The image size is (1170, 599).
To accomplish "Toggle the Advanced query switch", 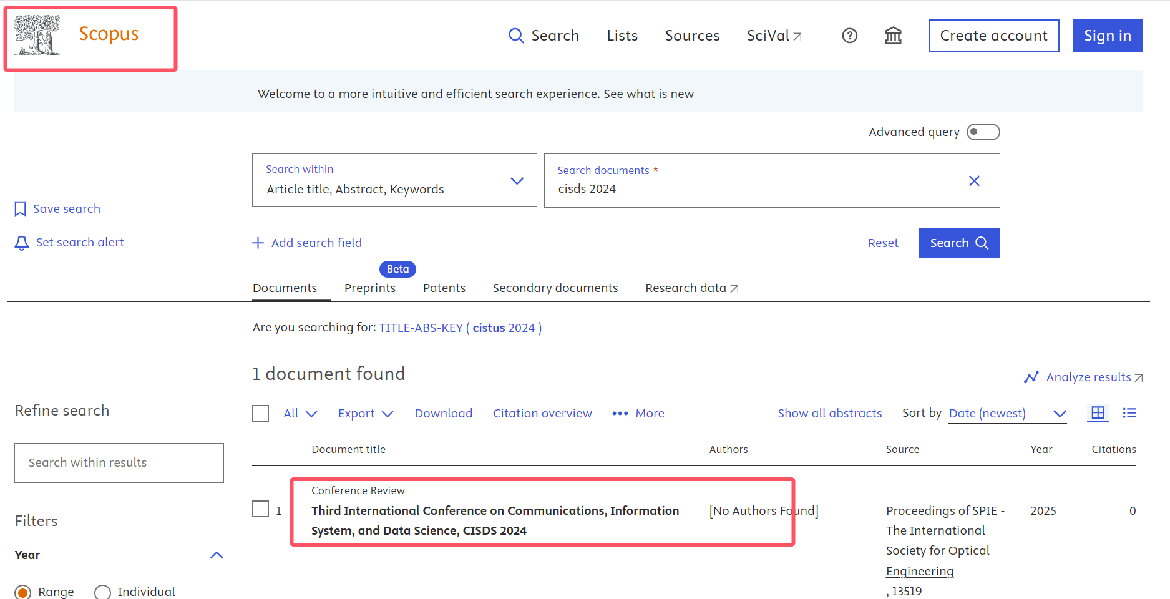I will coord(983,132).
